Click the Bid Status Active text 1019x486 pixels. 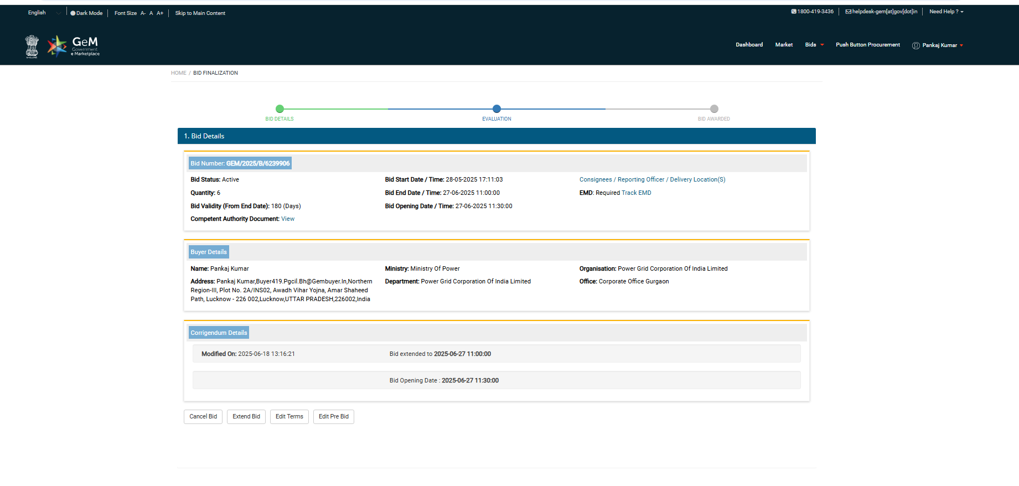pos(215,180)
